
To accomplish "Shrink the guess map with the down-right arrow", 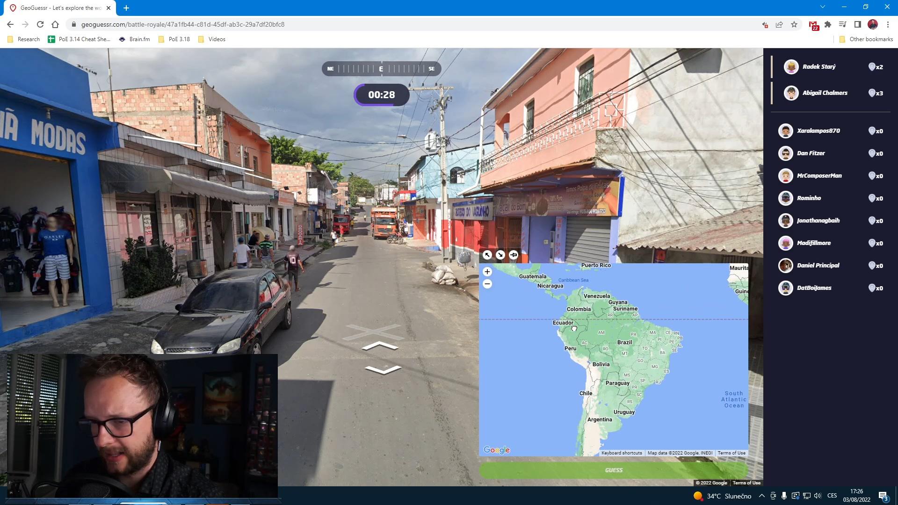I will (x=500, y=255).
